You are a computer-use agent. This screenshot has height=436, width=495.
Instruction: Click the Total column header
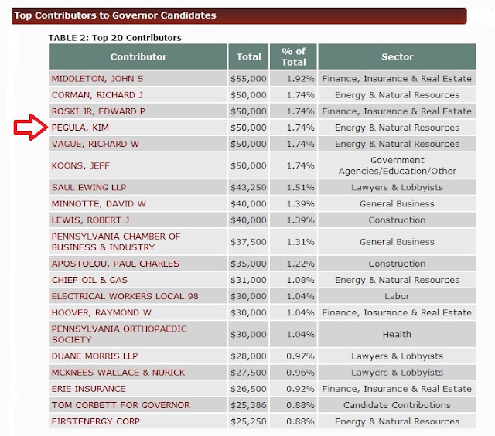[x=249, y=56]
